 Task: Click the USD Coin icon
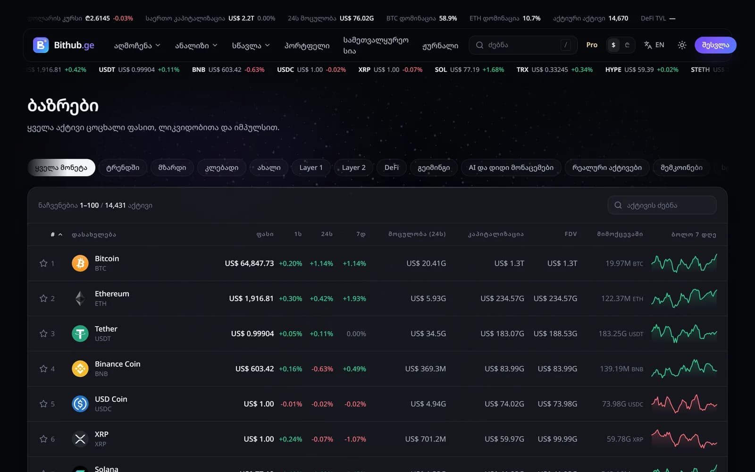tap(80, 404)
